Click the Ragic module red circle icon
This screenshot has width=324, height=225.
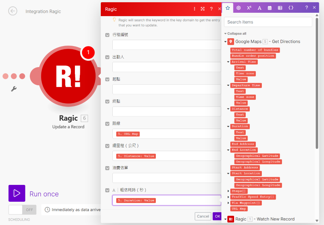coord(68,76)
